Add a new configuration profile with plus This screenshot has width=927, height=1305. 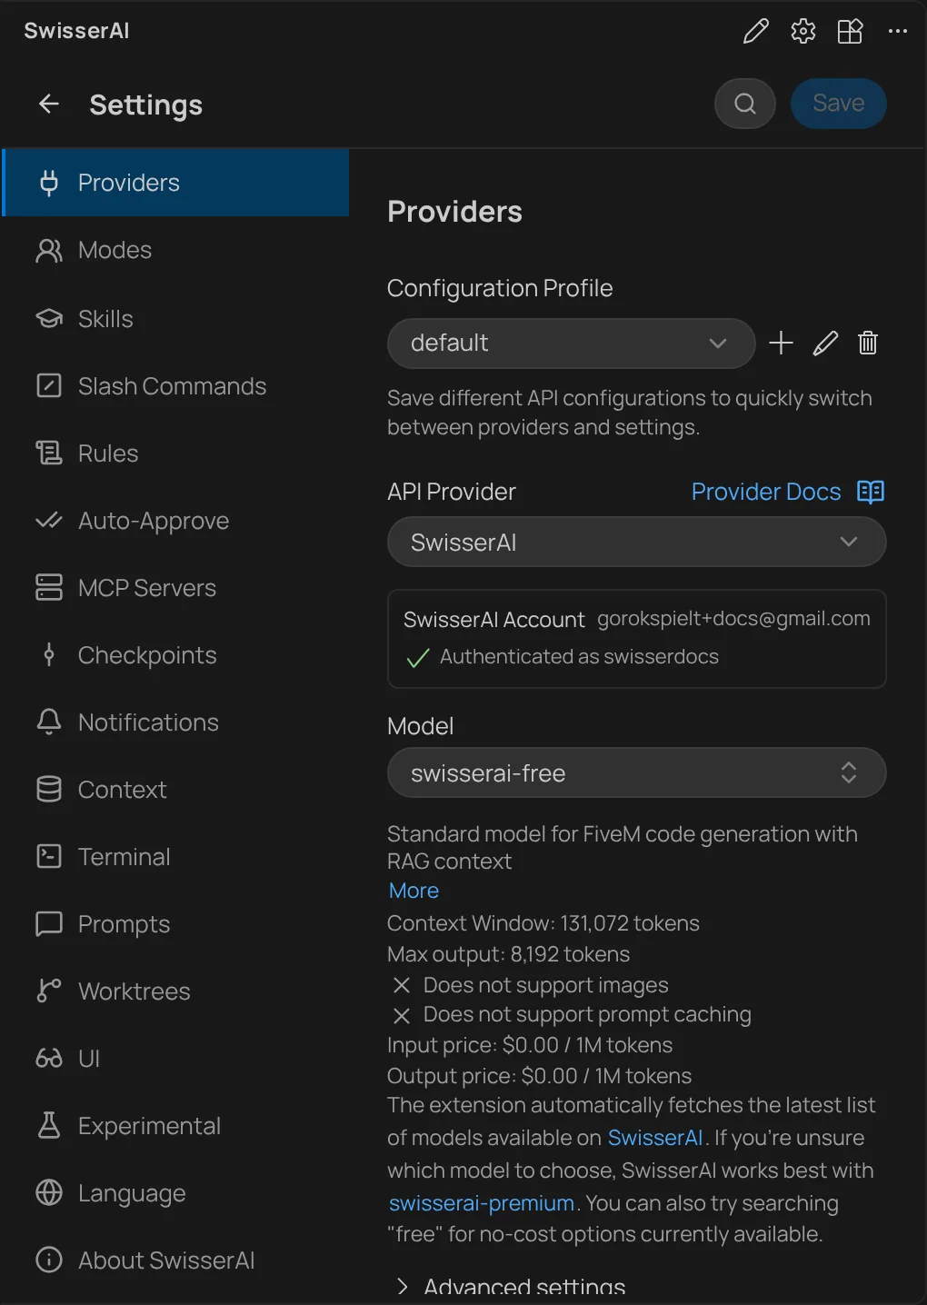click(x=782, y=343)
